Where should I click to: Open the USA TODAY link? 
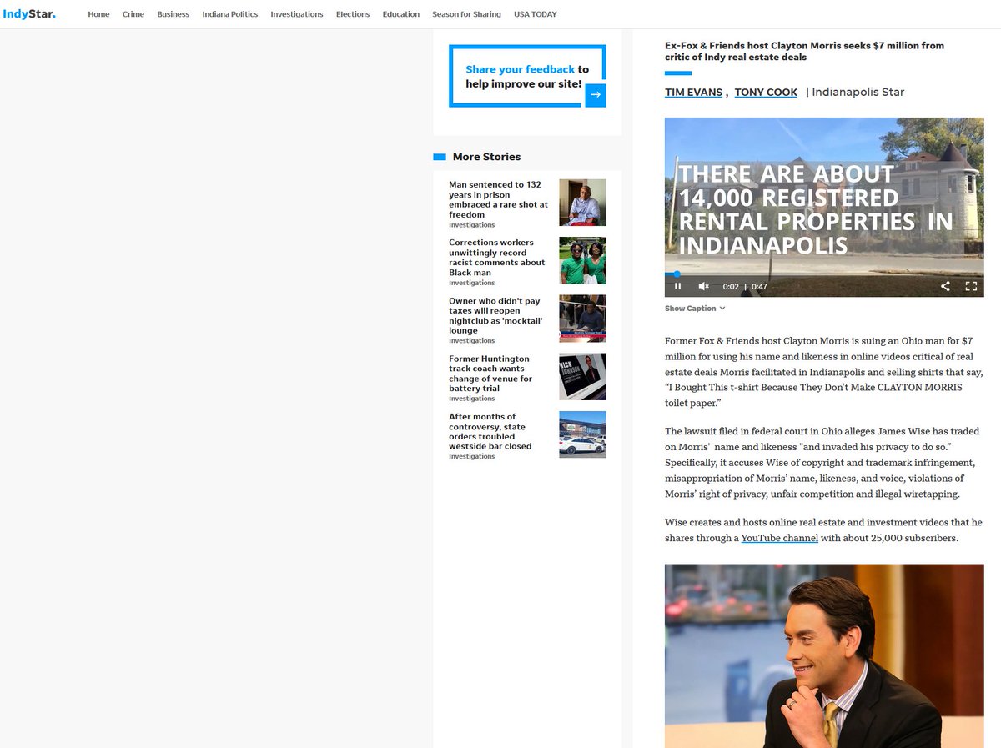[x=536, y=14]
